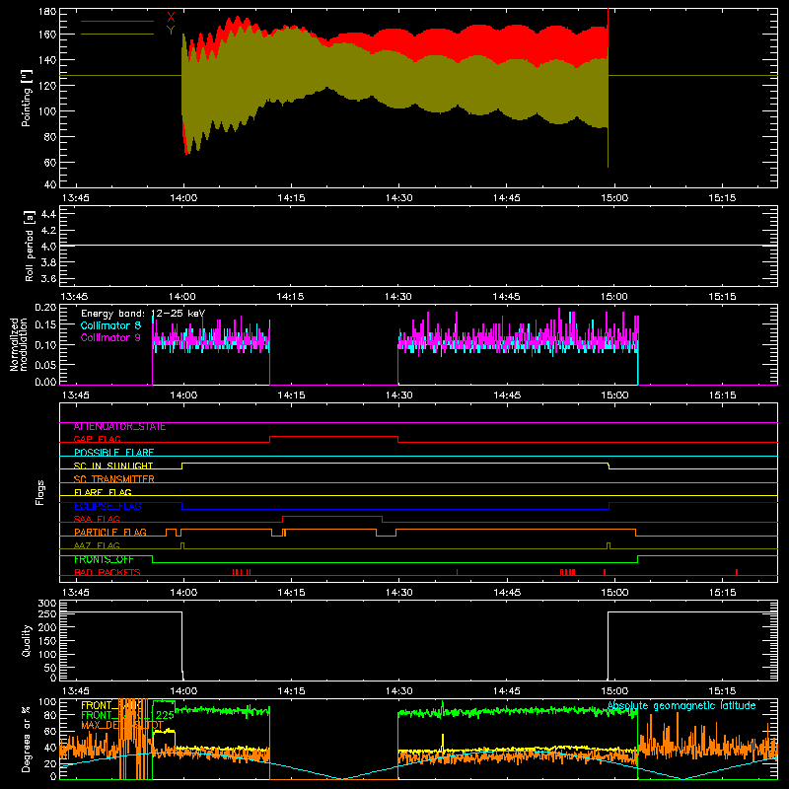
Task: Select 'Absolute geomagnetic latitude' legend text
Action: [x=681, y=706]
